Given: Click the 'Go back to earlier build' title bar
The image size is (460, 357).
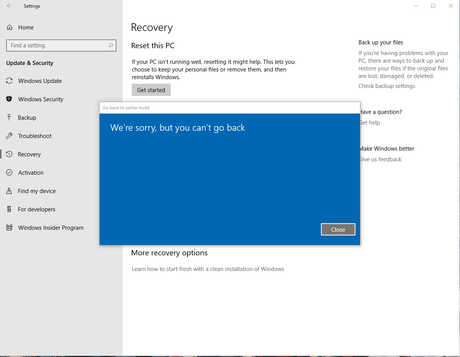Looking at the screenshot, I should [230, 108].
